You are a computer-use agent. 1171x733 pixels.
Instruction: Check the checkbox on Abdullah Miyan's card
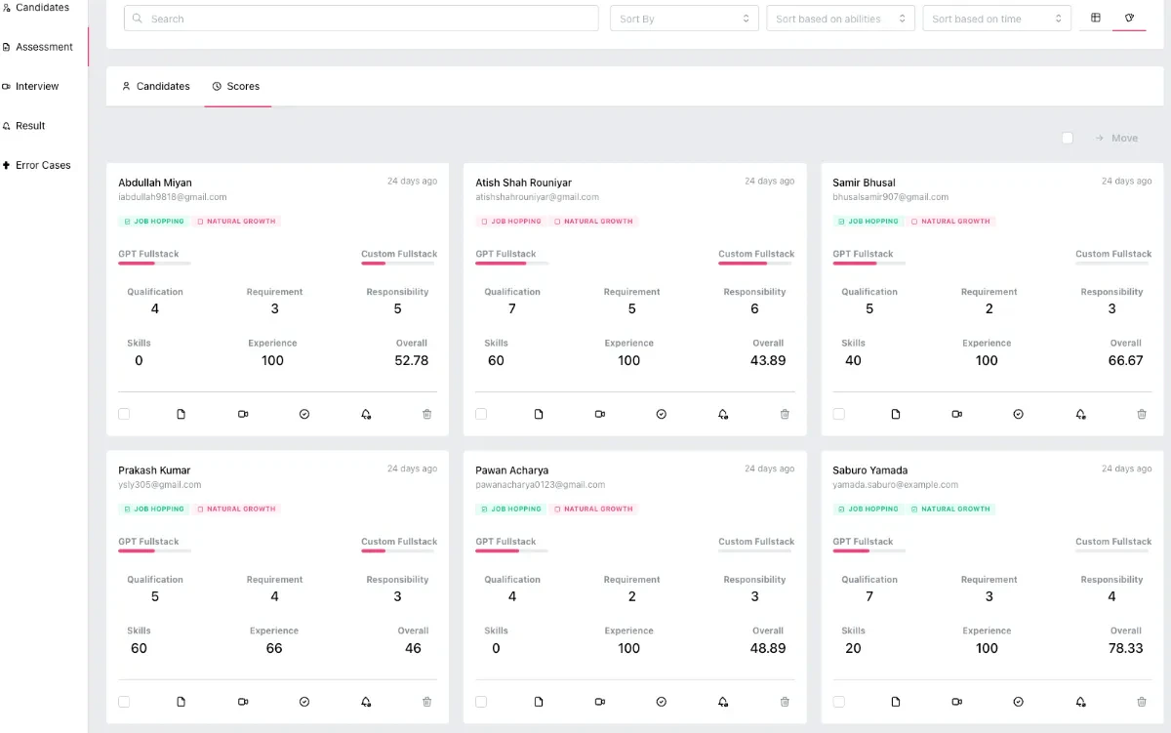124,414
